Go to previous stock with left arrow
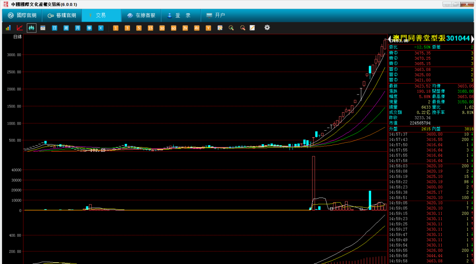476x264 pixels. pyautogui.click(x=390, y=38)
